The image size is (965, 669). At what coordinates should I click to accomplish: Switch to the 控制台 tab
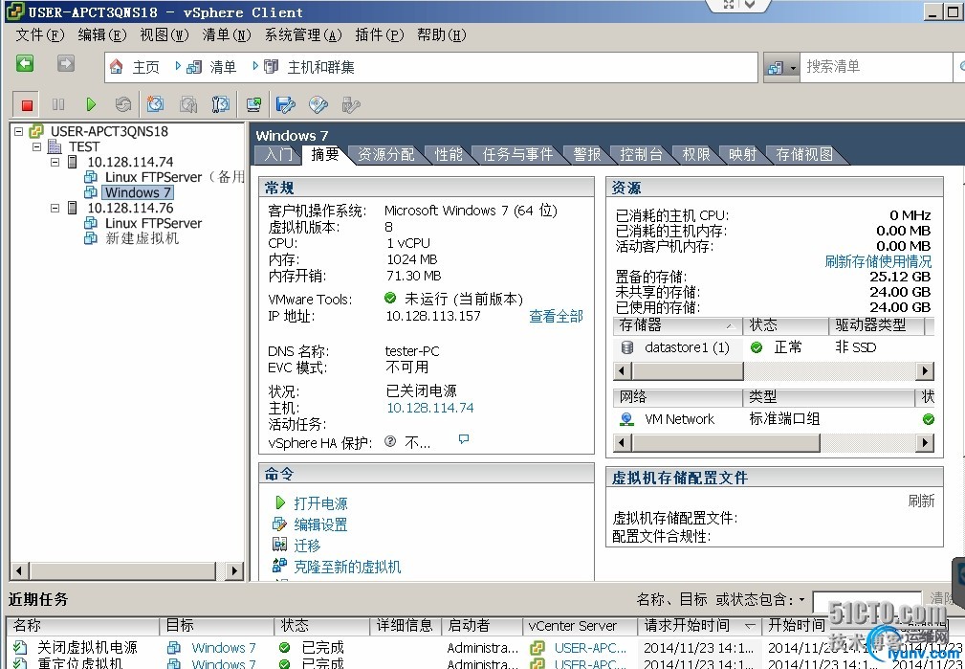point(641,155)
